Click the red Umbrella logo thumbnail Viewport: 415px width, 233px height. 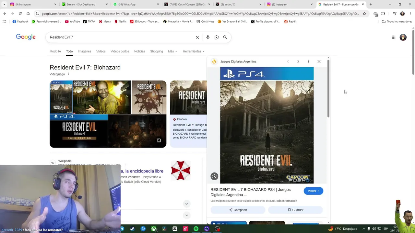[x=181, y=170]
